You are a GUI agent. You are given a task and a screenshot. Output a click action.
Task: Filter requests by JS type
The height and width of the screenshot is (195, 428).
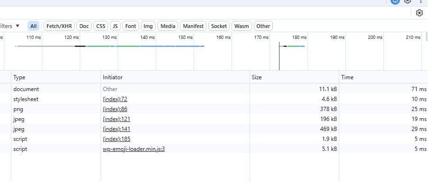tap(115, 26)
